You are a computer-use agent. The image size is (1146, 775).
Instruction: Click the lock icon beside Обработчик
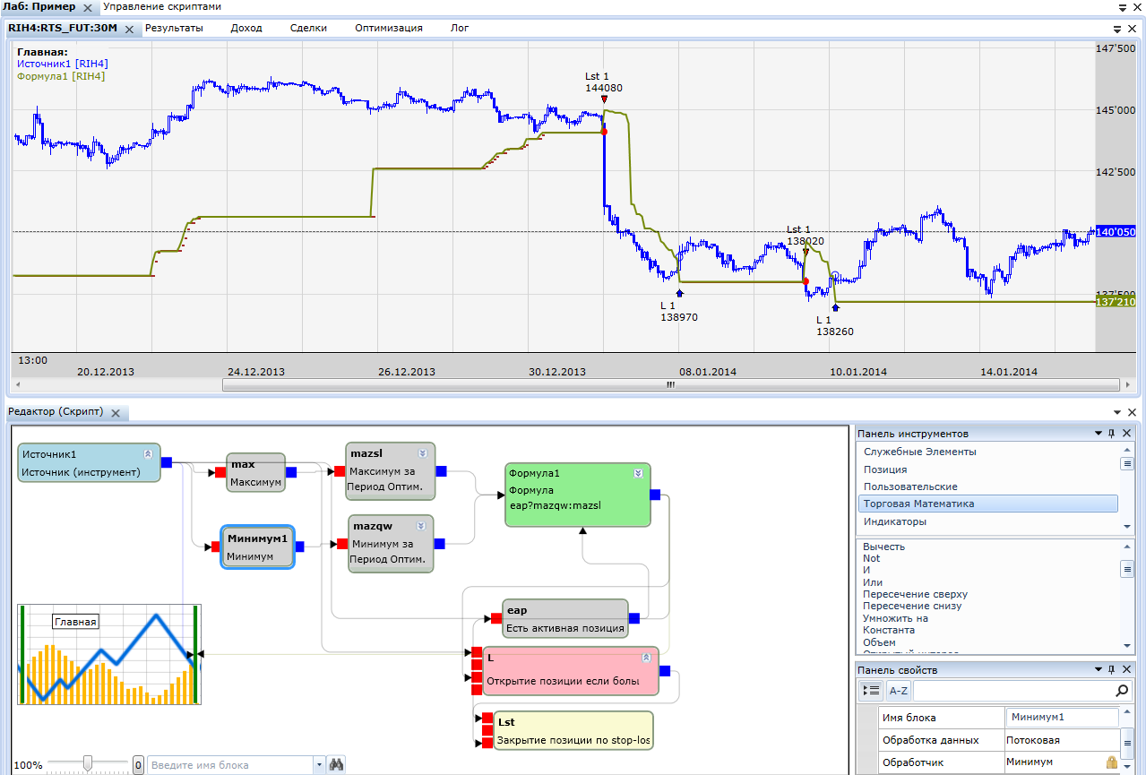click(x=1112, y=762)
